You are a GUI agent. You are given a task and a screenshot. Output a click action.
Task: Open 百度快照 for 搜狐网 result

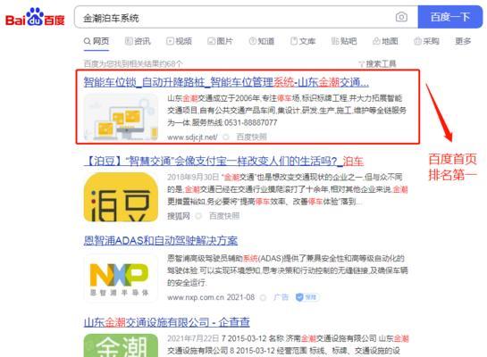224,216
